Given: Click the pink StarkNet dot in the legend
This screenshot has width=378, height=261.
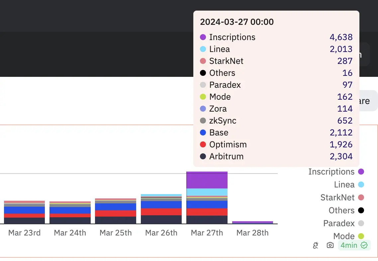Looking at the screenshot, I should click(x=361, y=197).
